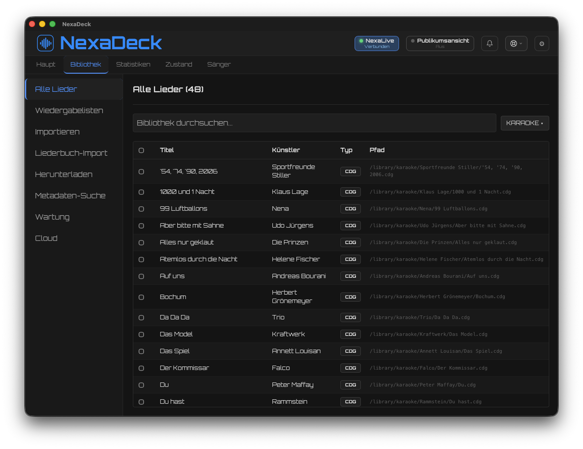
Task: Click the help lifebuoy icon
Action: [x=514, y=43]
